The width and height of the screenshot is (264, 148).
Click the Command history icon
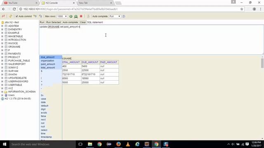click(x=88, y=16)
